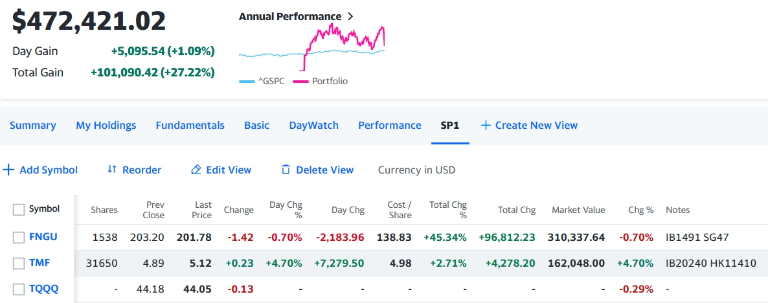Click the Reorder arrows icon

pos(112,170)
